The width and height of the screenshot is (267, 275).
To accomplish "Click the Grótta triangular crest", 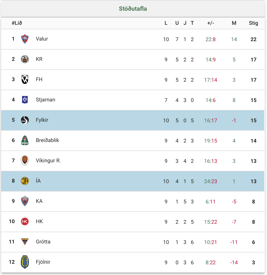I will pos(25,241).
